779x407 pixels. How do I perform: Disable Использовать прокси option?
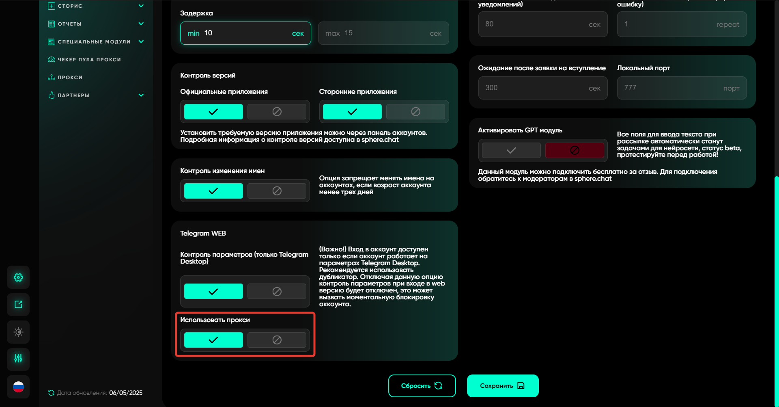click(x=277, y=340)
